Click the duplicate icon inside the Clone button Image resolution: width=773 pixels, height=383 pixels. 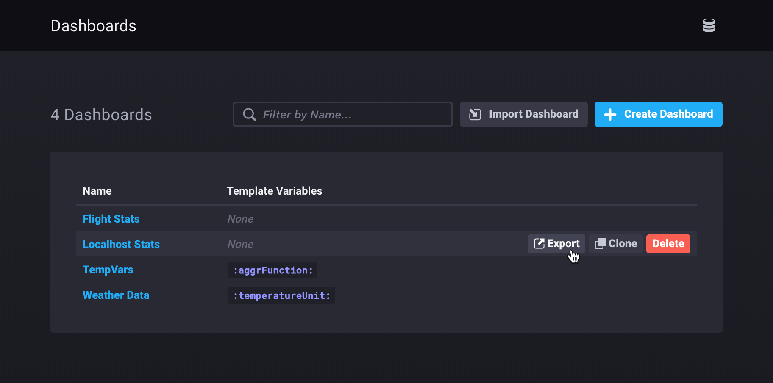click(601, 243)
